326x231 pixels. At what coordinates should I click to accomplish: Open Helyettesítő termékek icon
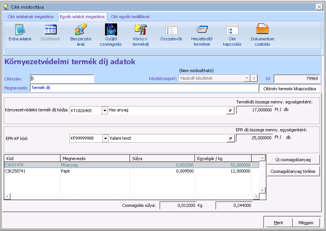click(x=202, y=29)
